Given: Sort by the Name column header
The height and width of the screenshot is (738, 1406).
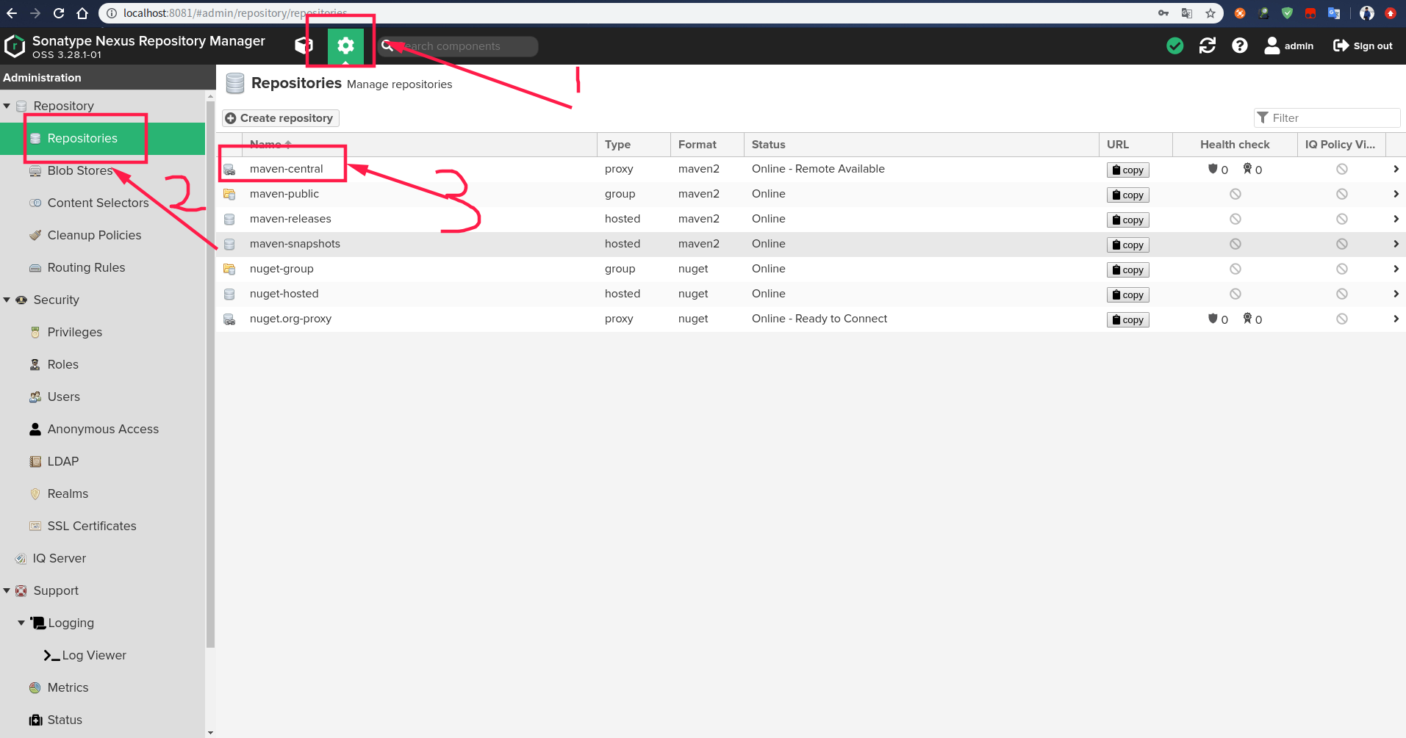Looking at the screenshot, I should (x=419, y=145).
